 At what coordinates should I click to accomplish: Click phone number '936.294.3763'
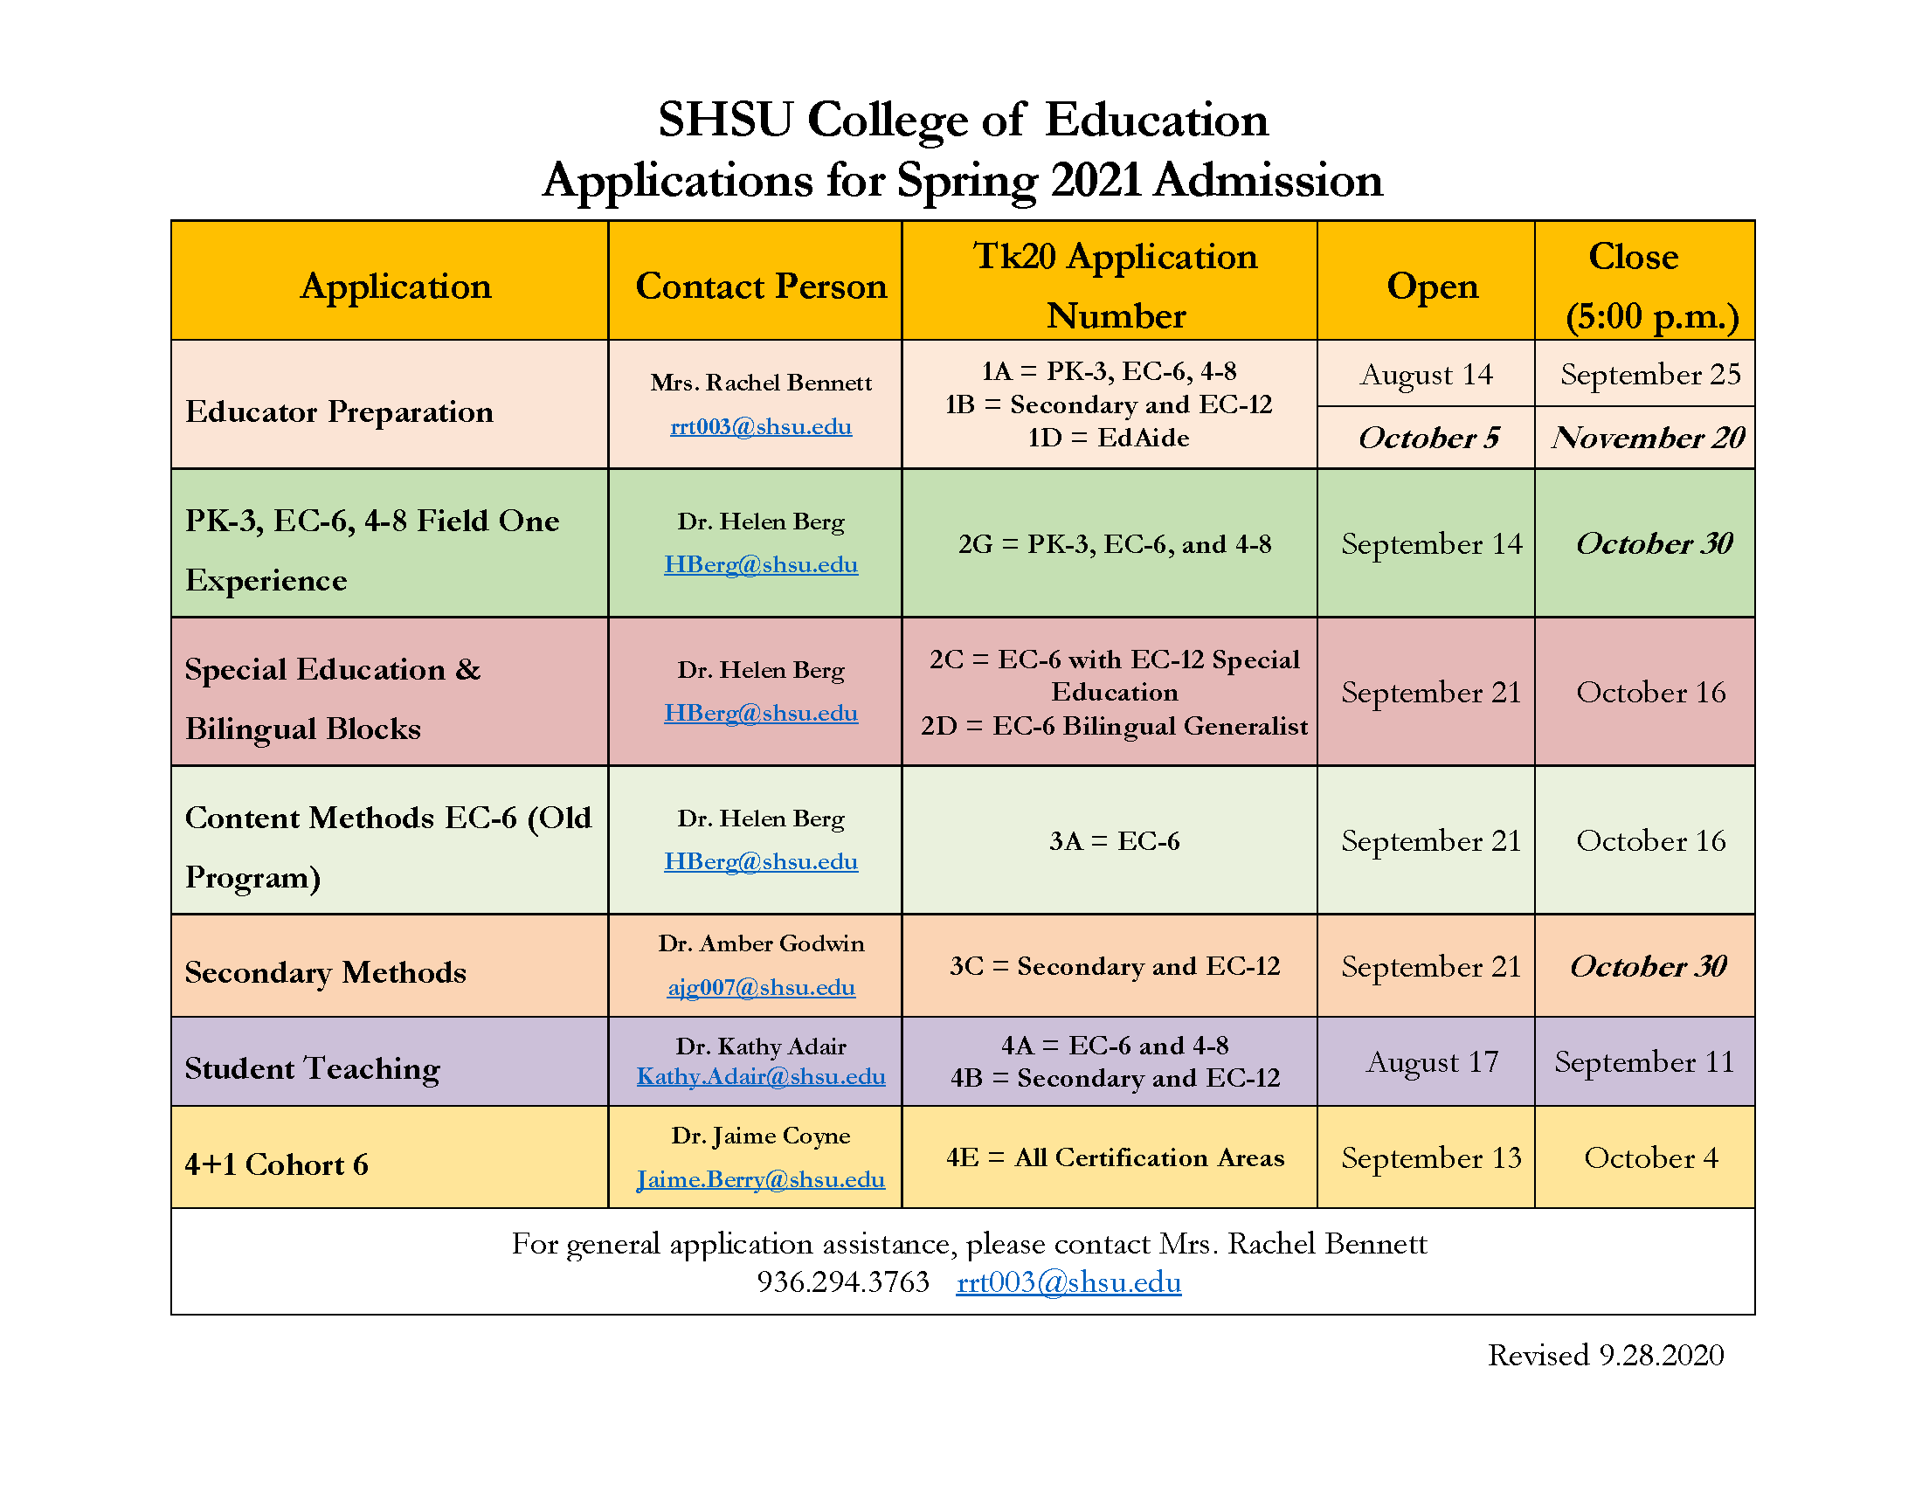click(x=843, y=1282)
